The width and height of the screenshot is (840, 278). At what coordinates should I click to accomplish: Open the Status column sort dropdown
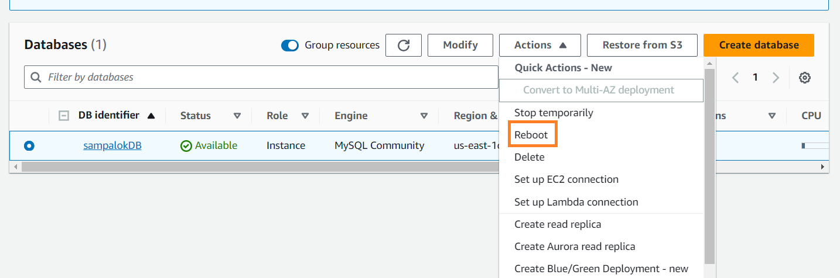237,116
